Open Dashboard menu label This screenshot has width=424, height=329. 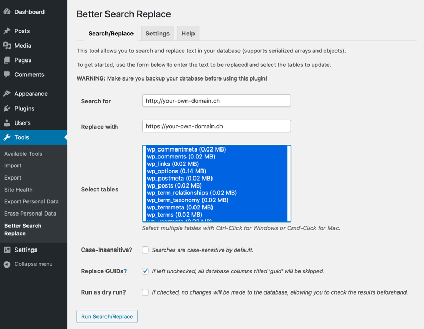tap(30, 12)
